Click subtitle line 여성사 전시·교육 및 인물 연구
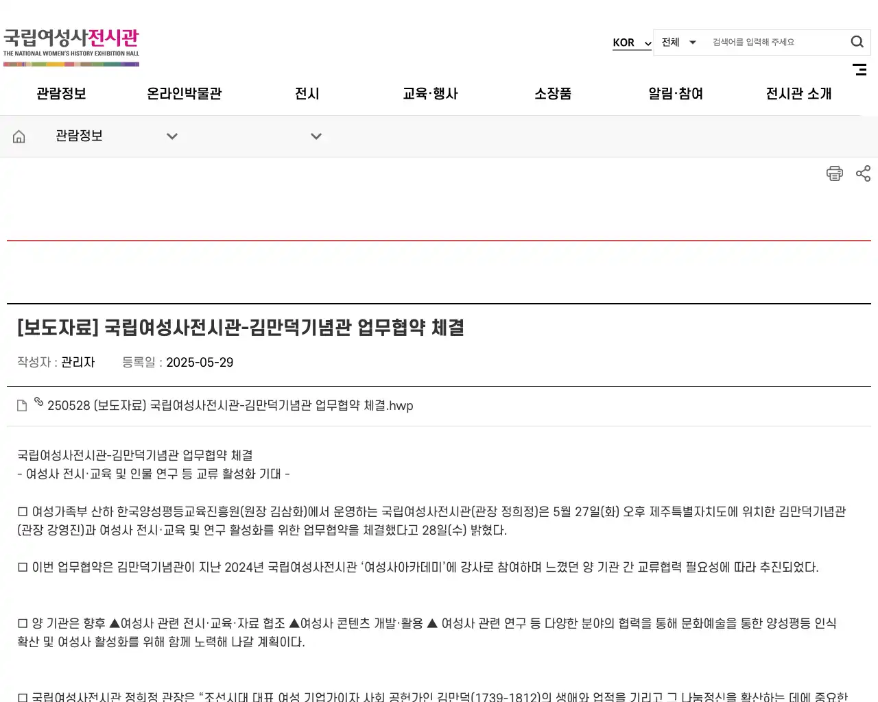878x702 pixels. click(x=154, y=474)
